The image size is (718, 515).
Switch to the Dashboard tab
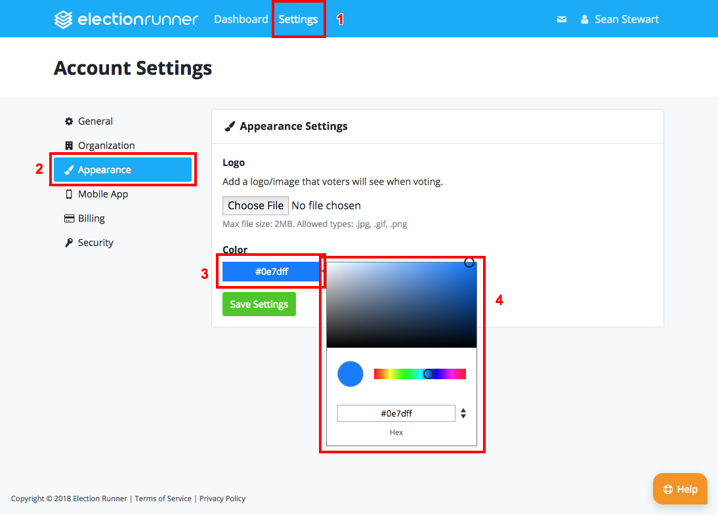[241, 19]
